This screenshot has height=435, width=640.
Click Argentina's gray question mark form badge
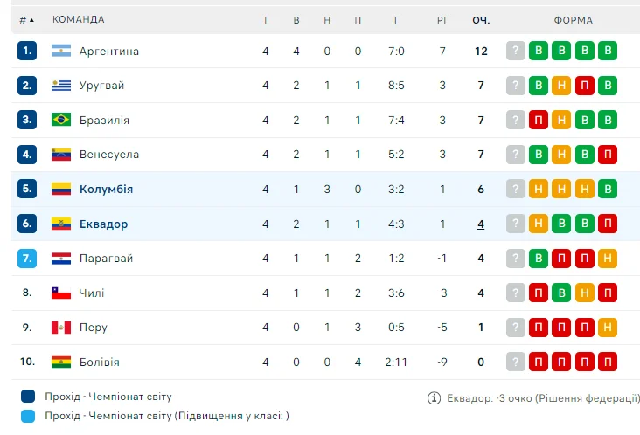[516, 51]
